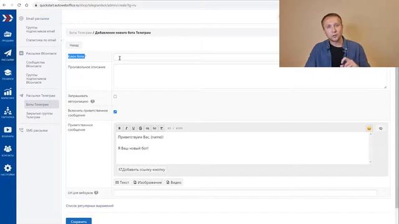Uncheck Включить приветственное сообщение checkbox
Viewport: 399px width, 224px height.
point(115,112)
